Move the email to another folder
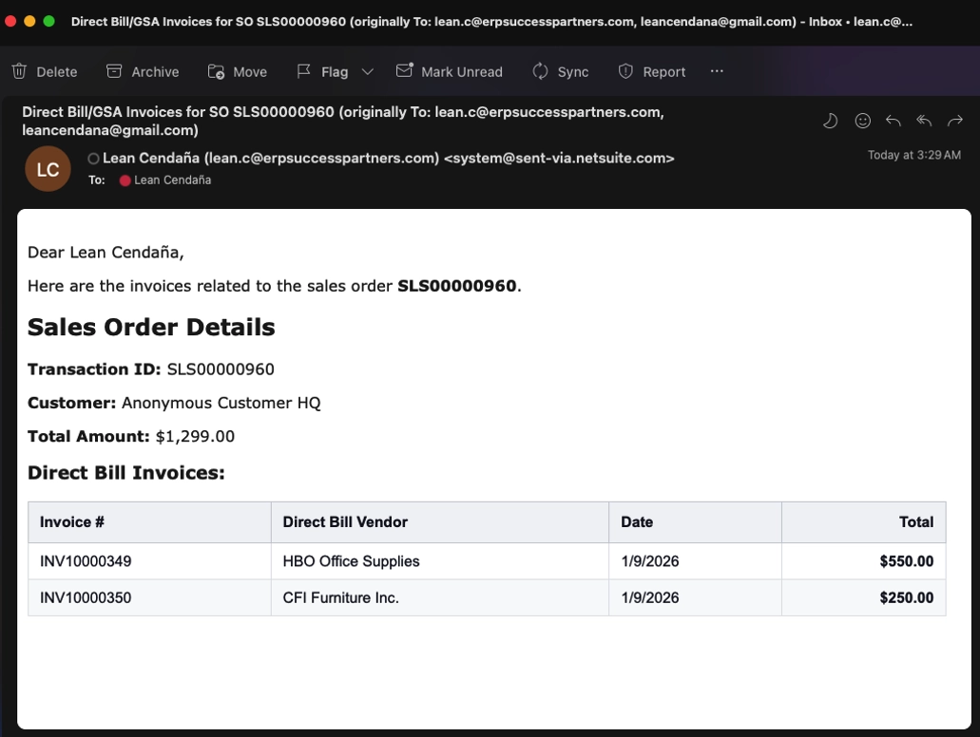The image size is (980, 737). coord(237,71)
